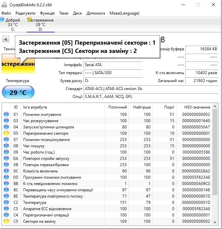Click blue status icon for attribute 0D
The image size is (222, 229).
pos(6,177)
